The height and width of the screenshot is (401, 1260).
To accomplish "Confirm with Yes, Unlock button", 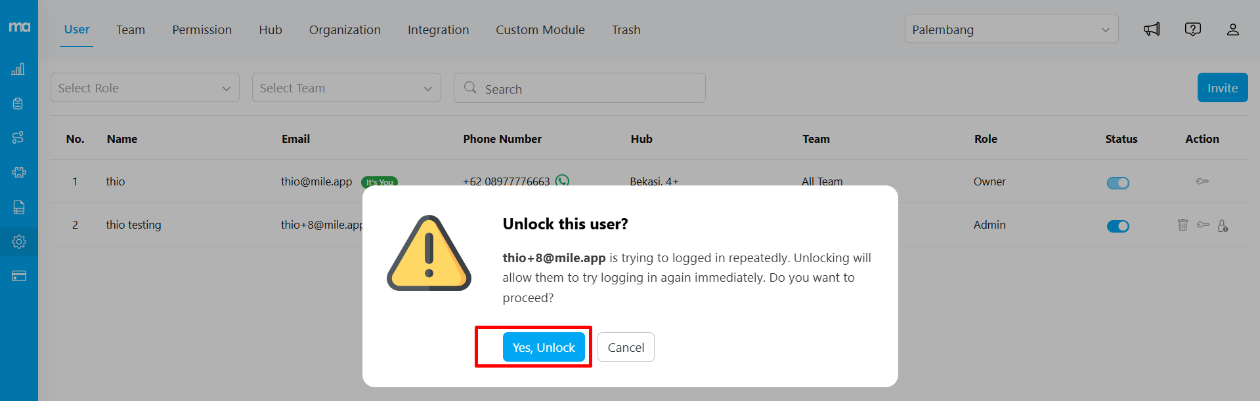I will [543, 347].
